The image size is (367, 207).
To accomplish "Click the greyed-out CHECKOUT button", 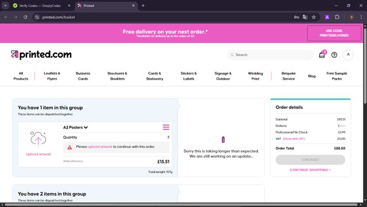I will 310,159.
